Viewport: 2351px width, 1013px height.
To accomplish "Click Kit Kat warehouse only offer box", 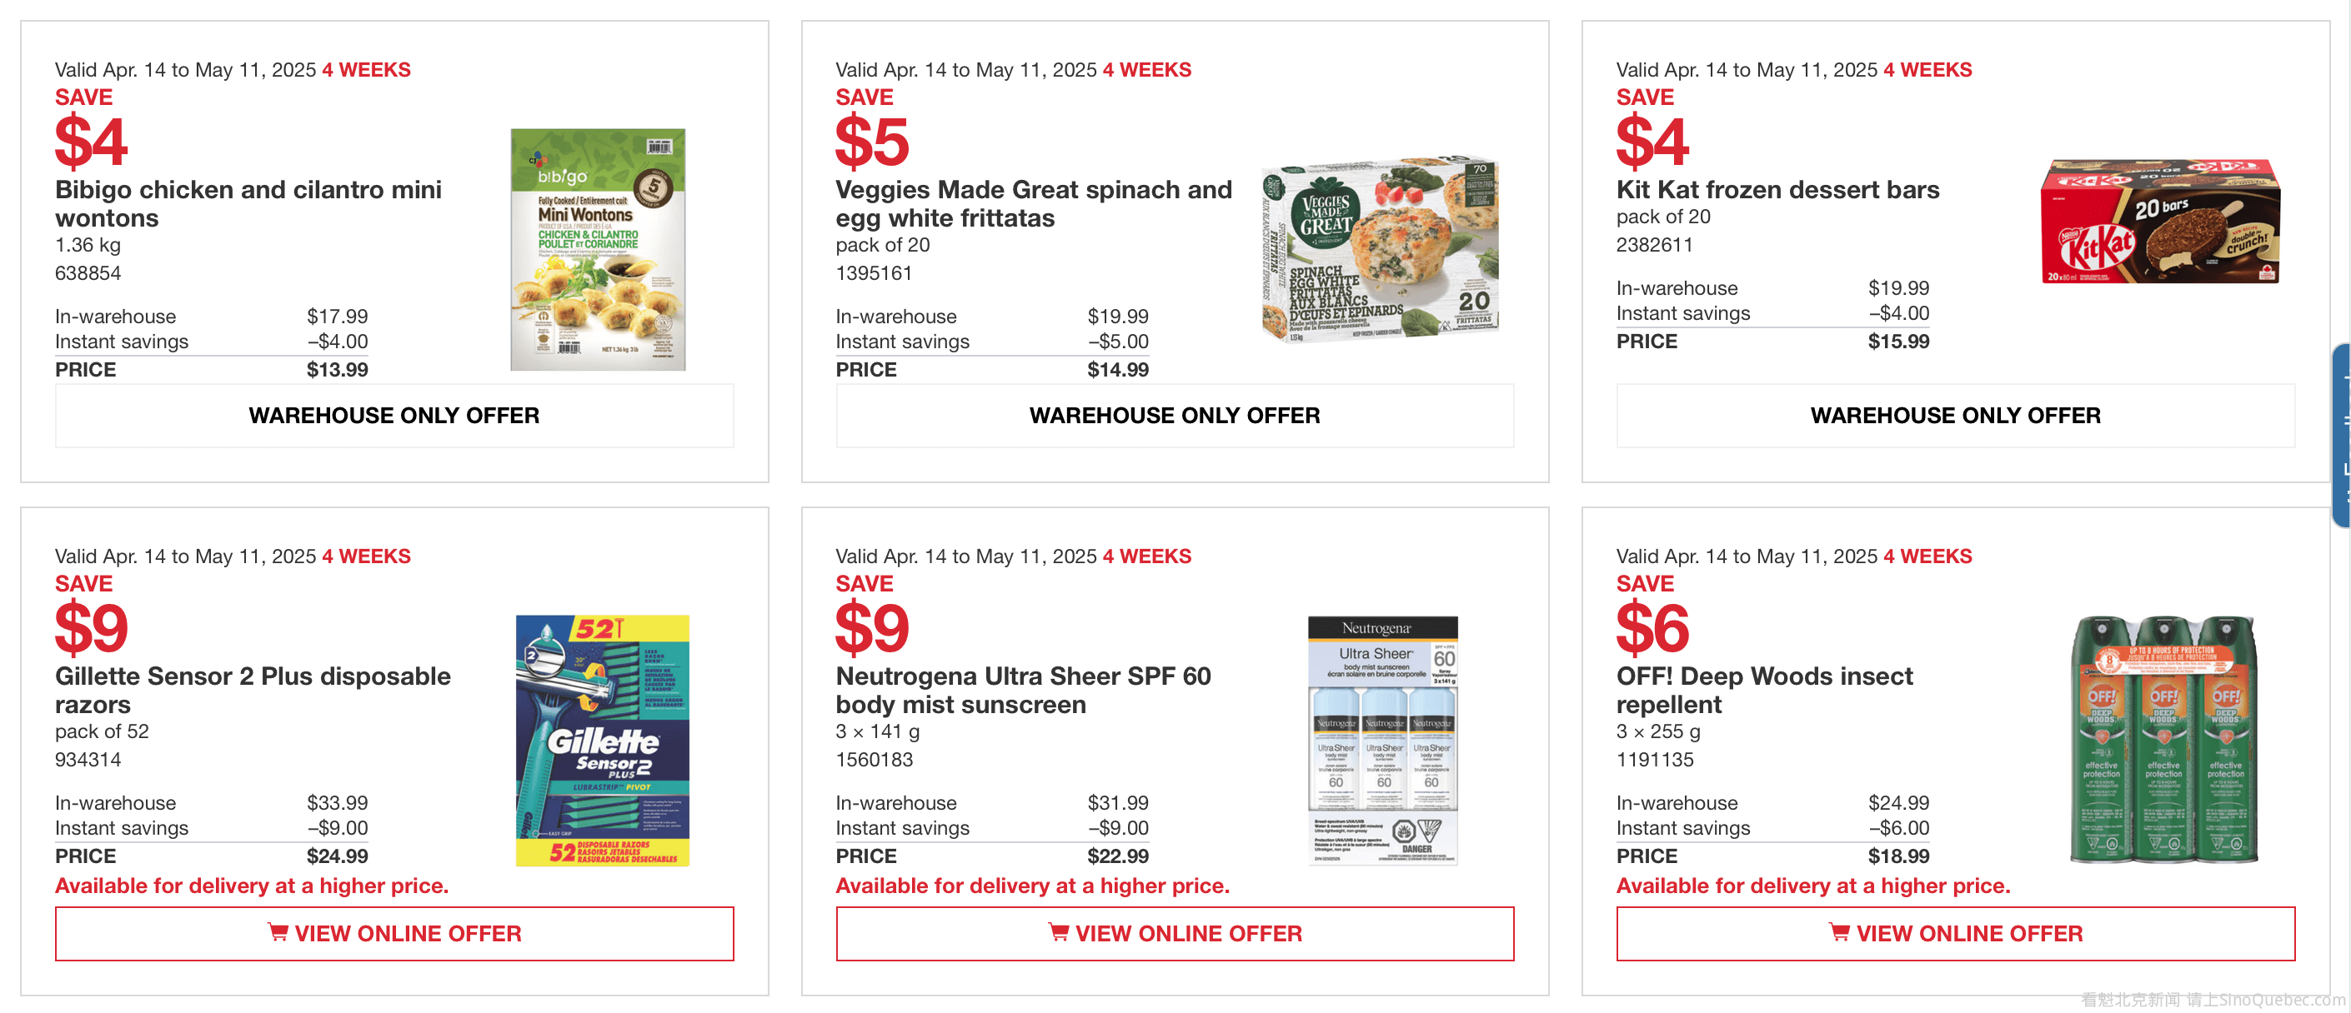I will pos(1955,416).
